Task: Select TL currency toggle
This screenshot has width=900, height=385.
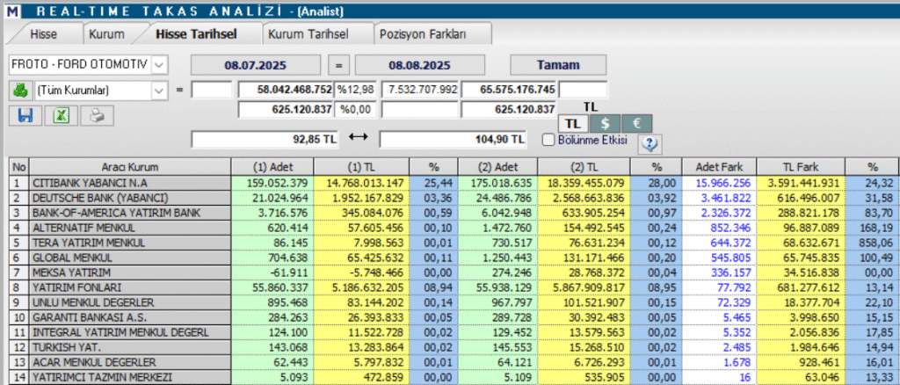Action: (x=572, y=123)
